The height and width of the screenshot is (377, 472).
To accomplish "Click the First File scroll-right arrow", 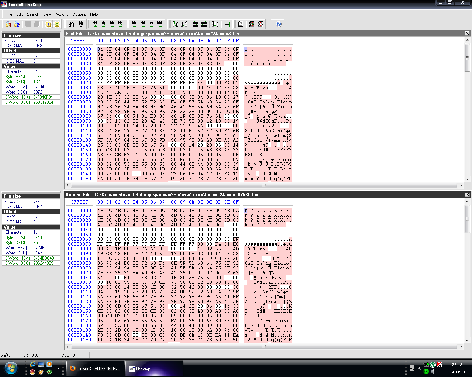I will coord(461,185).
